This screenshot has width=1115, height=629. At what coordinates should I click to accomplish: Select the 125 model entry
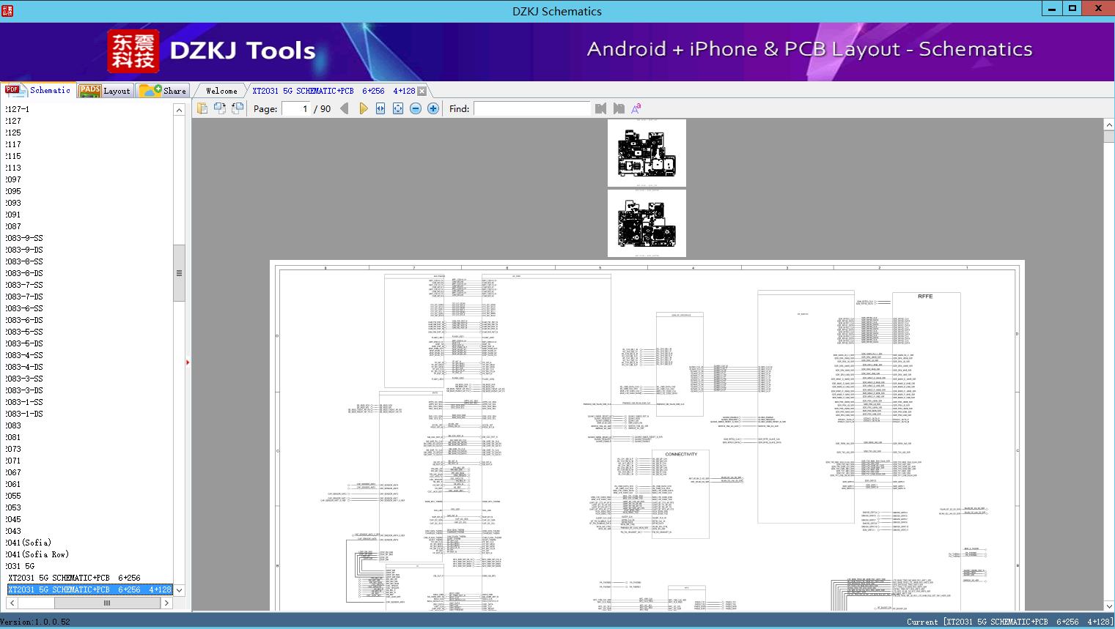[14, 133]
